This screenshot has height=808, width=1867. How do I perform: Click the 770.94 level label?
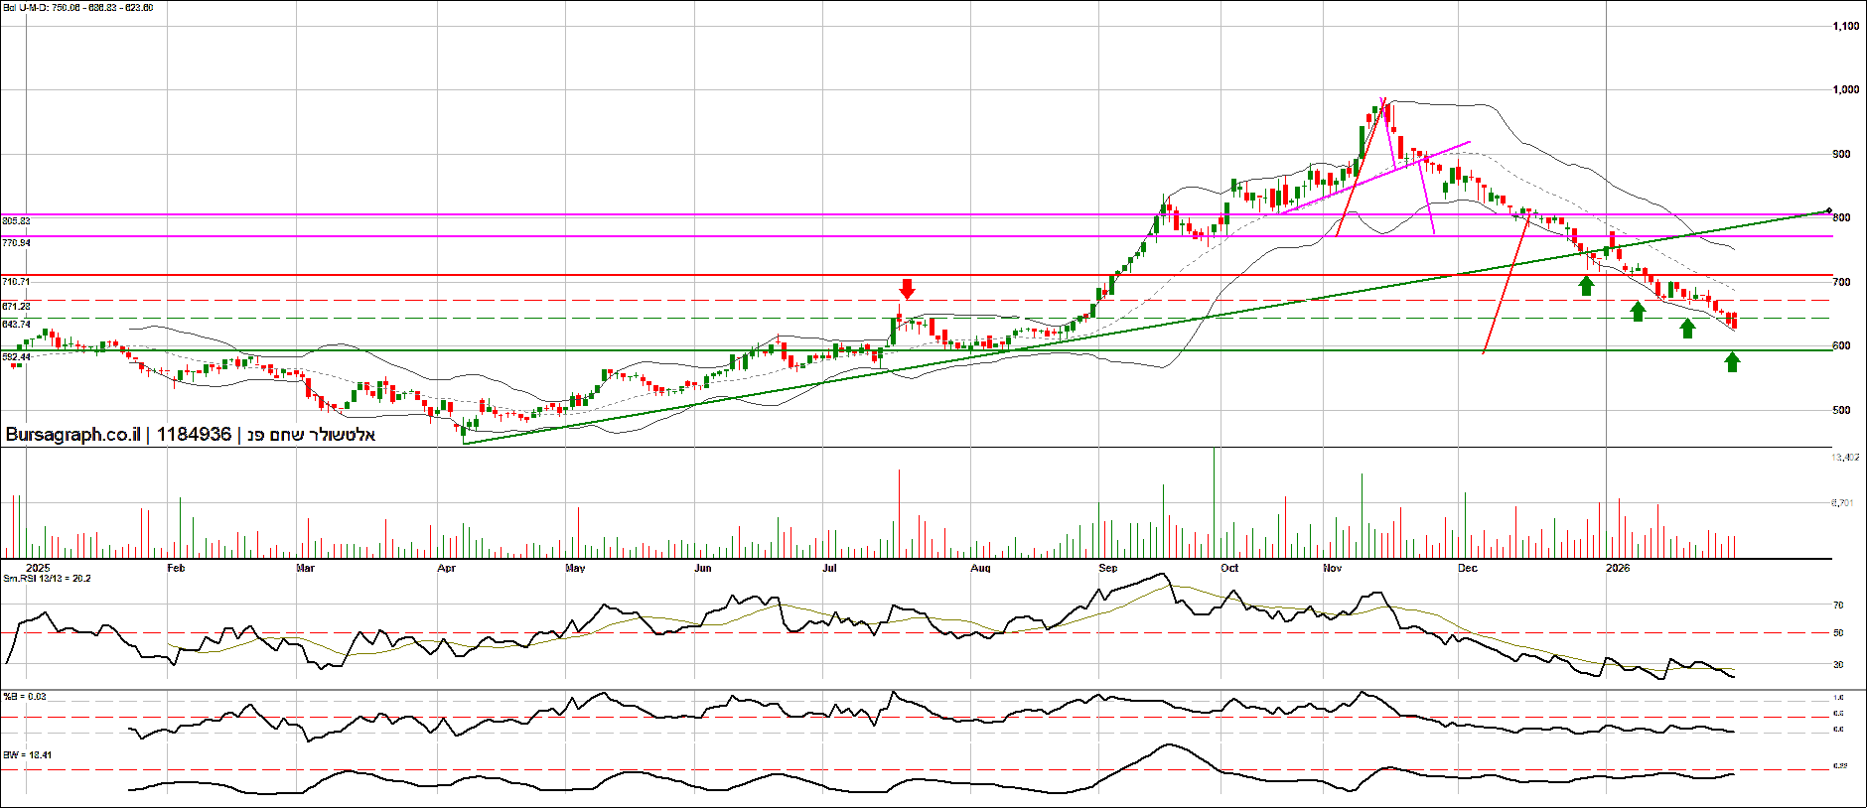click(x=17, y=242)
